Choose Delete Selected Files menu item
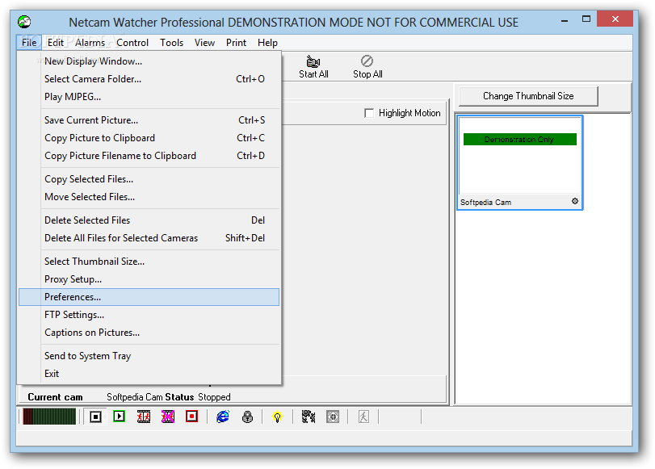655x469 pixels. click(149, 220)
